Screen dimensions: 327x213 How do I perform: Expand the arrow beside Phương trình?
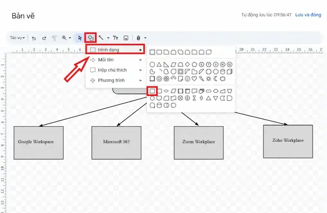point(141,80)
